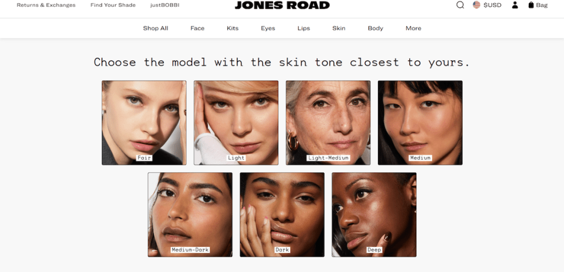
Task: Open the Shop All menu
Action: 155,29
